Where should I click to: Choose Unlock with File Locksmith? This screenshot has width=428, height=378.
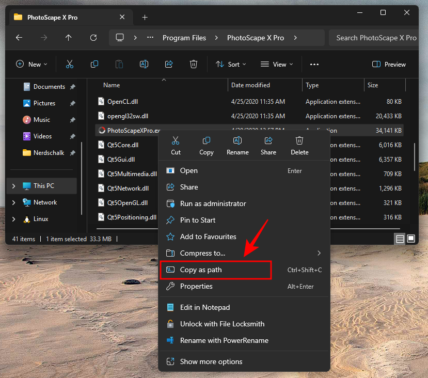point(244,324)
